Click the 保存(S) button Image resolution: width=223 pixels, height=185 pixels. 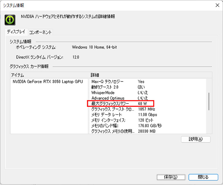point(171,177)
